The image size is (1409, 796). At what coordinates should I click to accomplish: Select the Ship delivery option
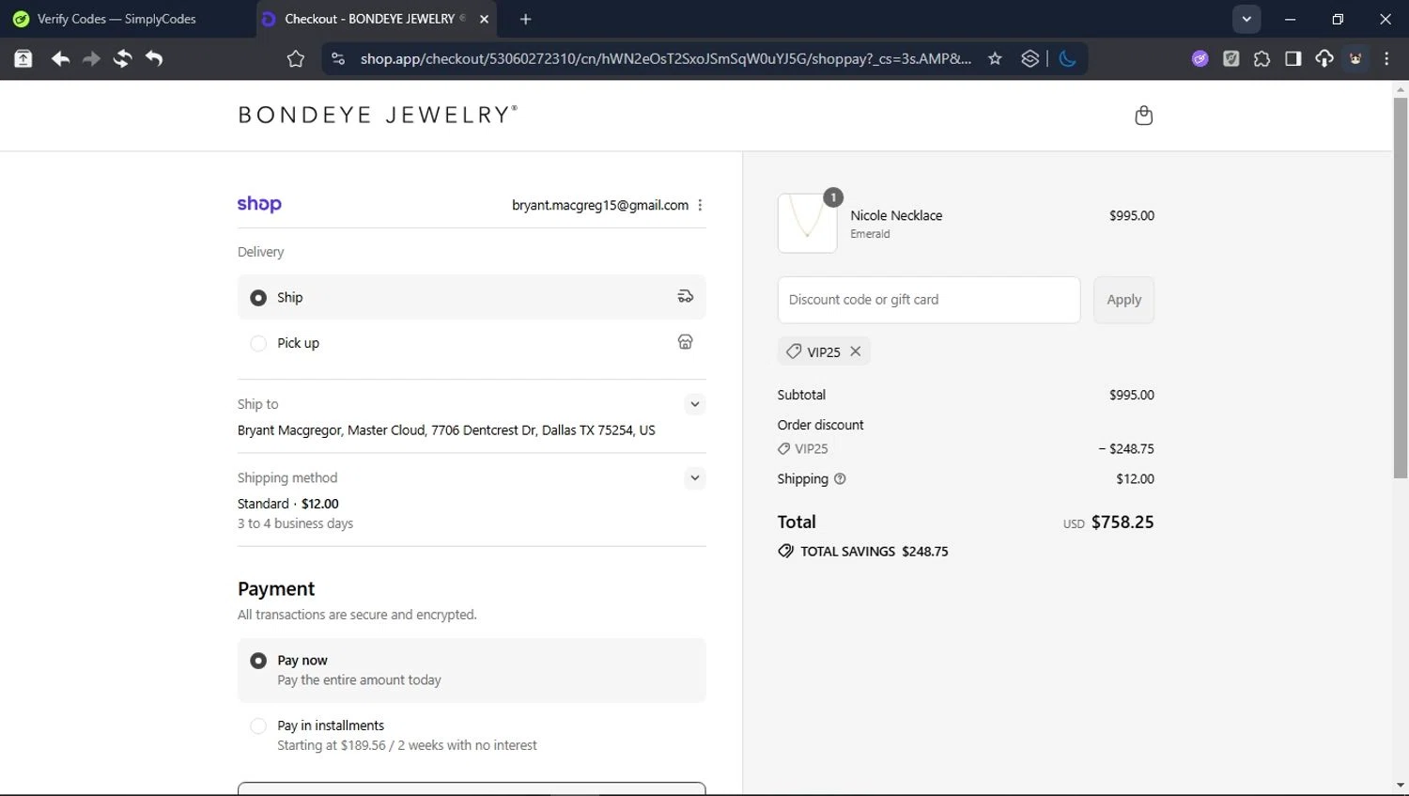(x=472, y=297)
